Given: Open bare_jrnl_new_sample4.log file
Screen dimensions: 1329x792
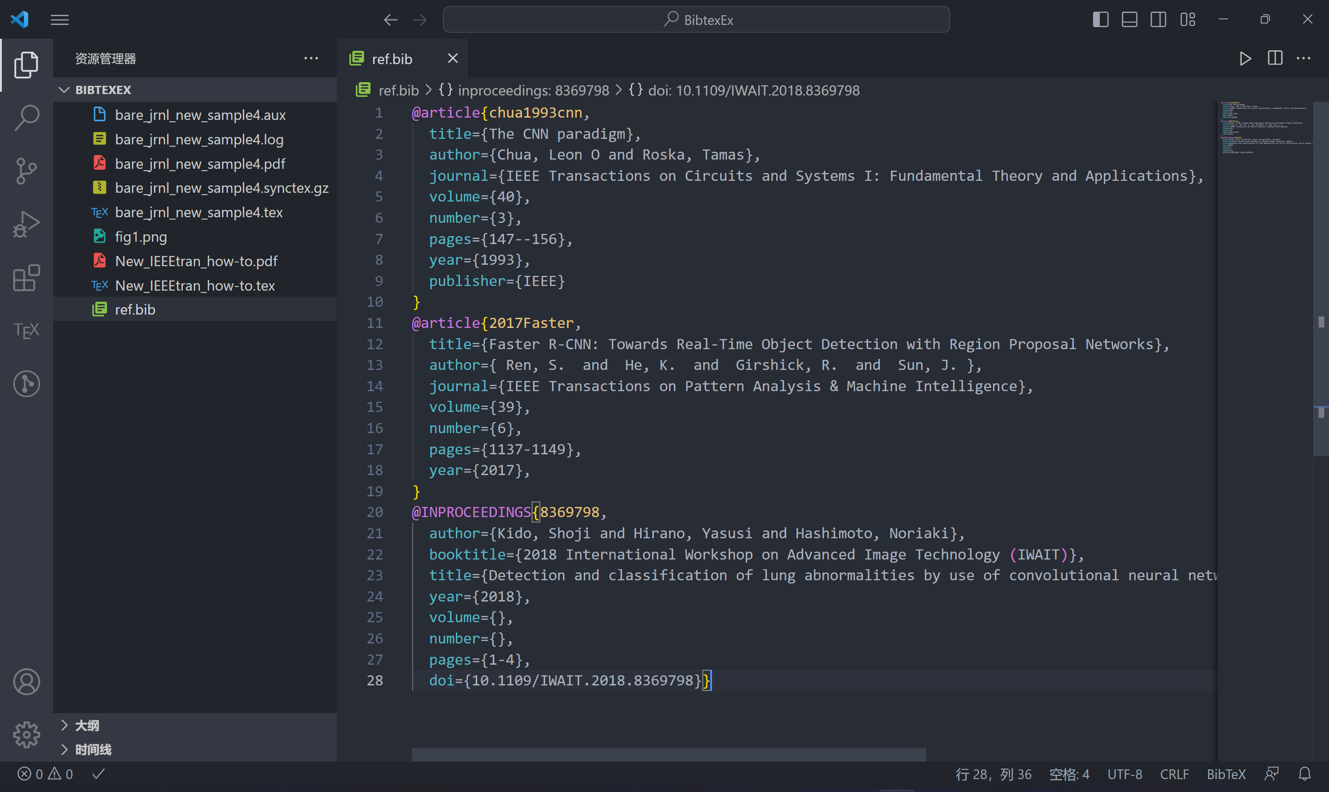Looking at the screenshot, I should (195, 139).
